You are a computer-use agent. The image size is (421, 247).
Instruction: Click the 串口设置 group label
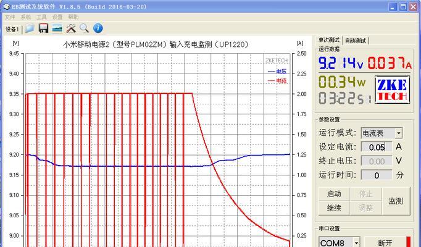(x=329, y=228)
